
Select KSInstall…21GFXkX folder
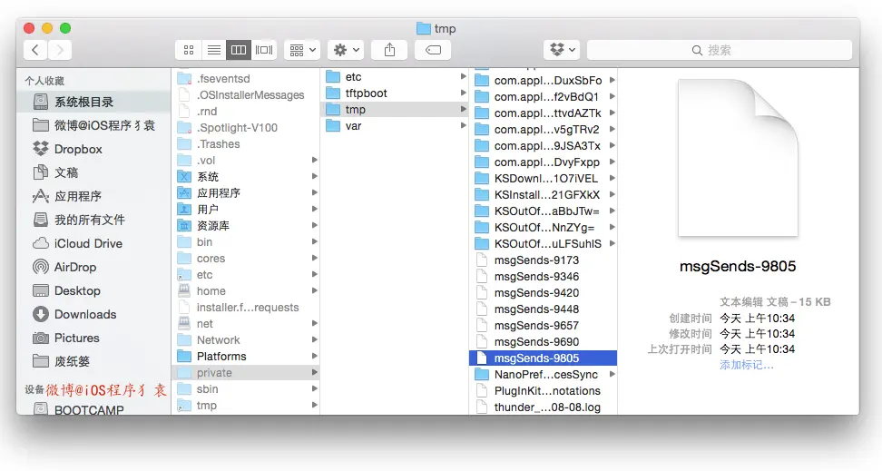click(x=543, y=195)
